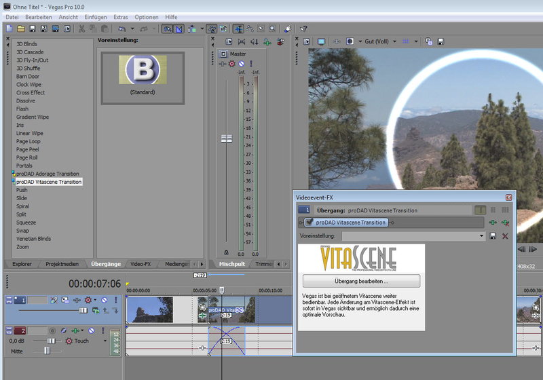
Task: Toggle proDAD Vitascene Transition checkbox in chain
Action: (x=310, y=222)
